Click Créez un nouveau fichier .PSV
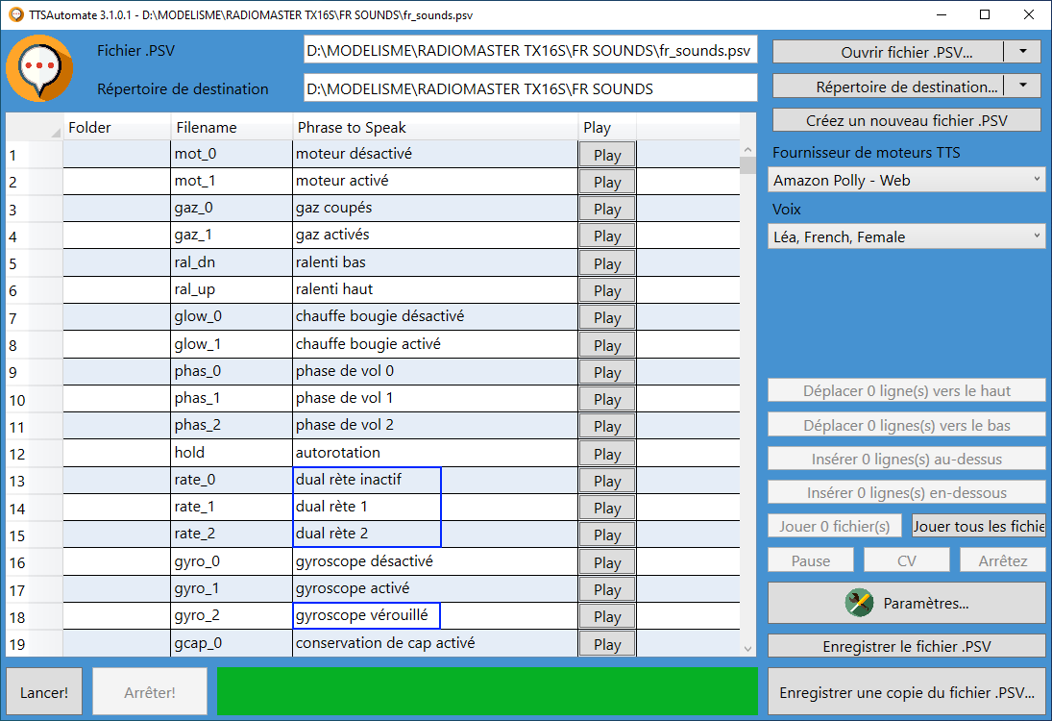This screenshot has height=721, width=1052. 907,120
